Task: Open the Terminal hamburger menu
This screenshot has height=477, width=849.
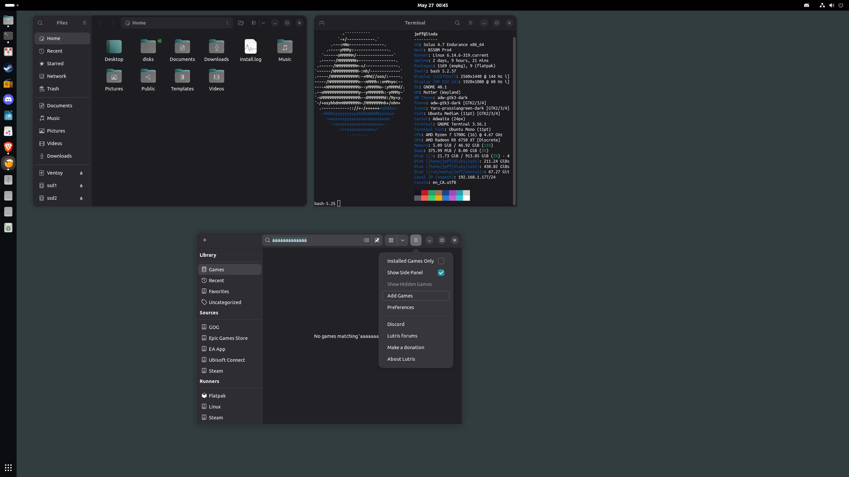Action: (x=471, y=23)
